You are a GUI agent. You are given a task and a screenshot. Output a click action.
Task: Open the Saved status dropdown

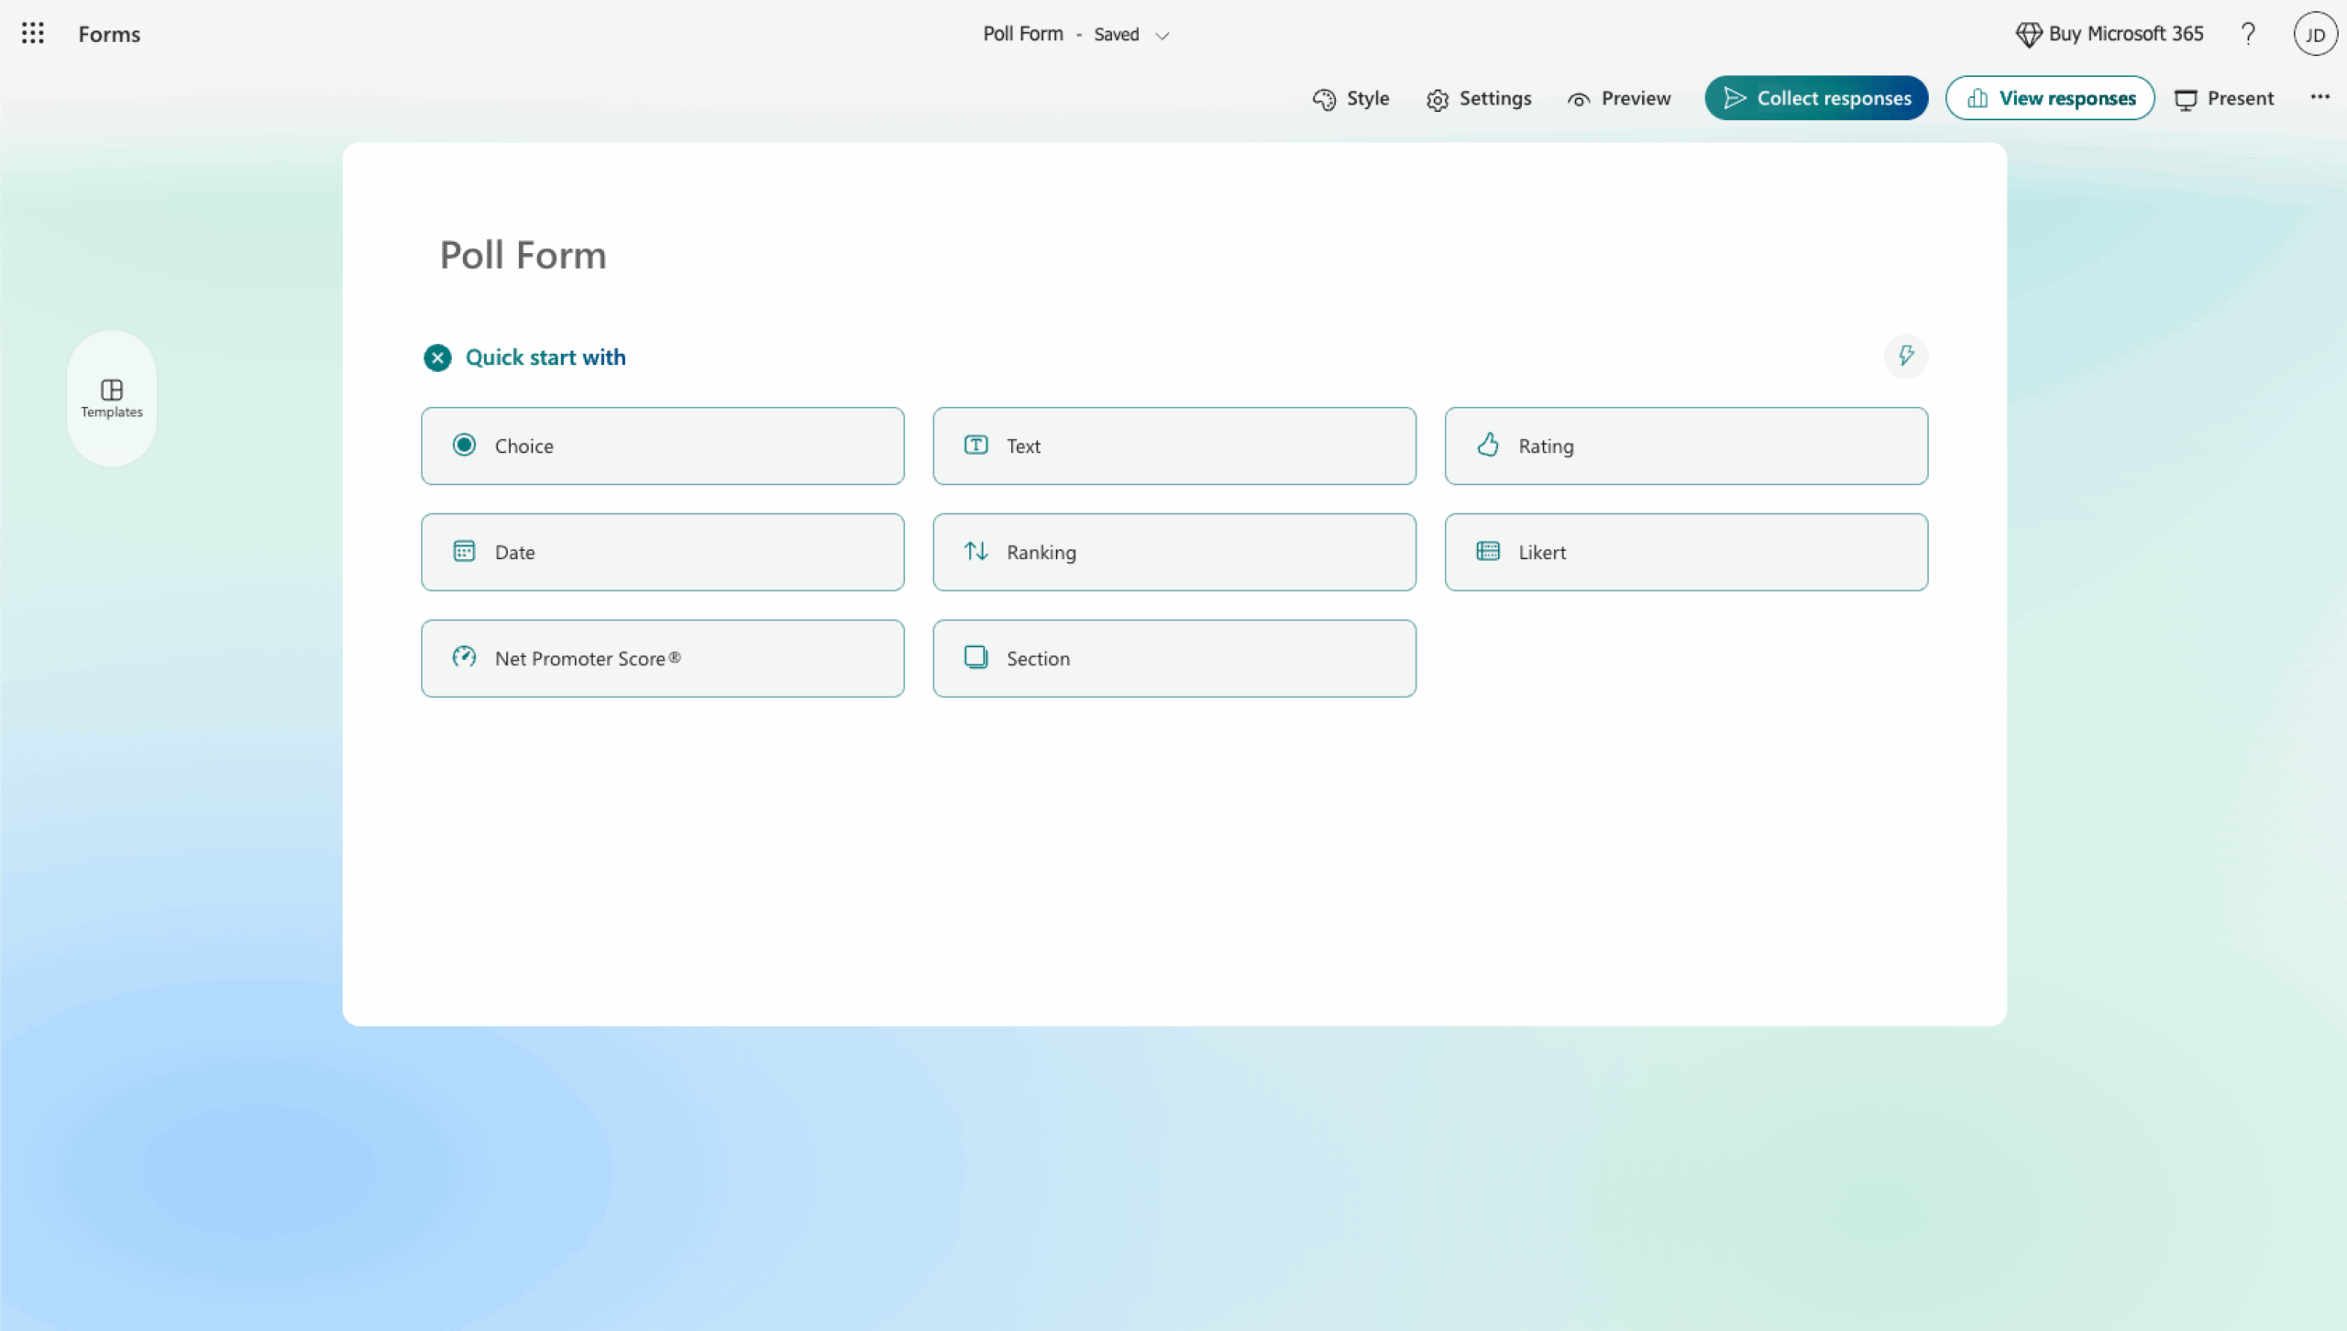(1162, 36)
